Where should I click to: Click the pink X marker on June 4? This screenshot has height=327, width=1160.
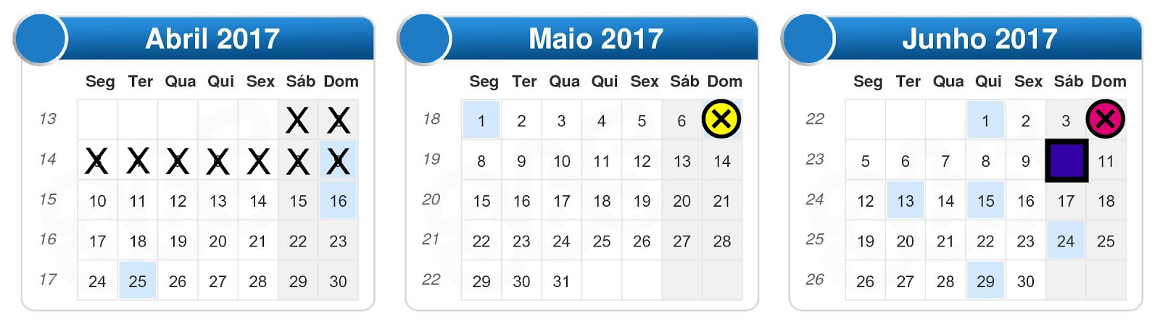[1105, 119]
